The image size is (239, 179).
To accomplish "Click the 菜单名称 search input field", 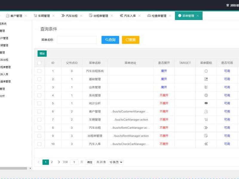I will pyautogui.click(x=77, y=40).
